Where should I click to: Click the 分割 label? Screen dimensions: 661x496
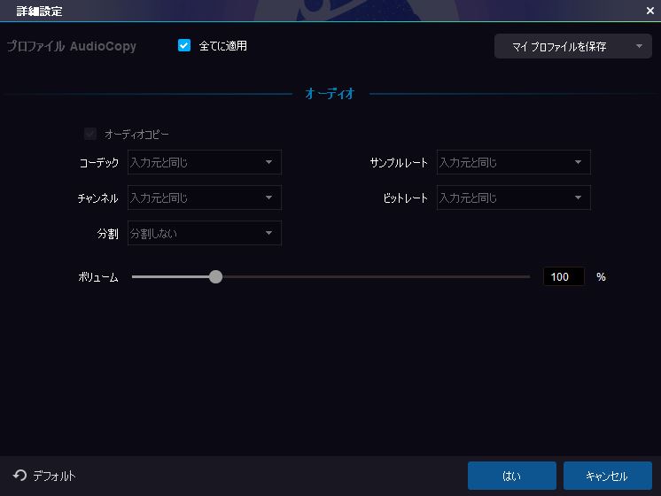point(107,234)
